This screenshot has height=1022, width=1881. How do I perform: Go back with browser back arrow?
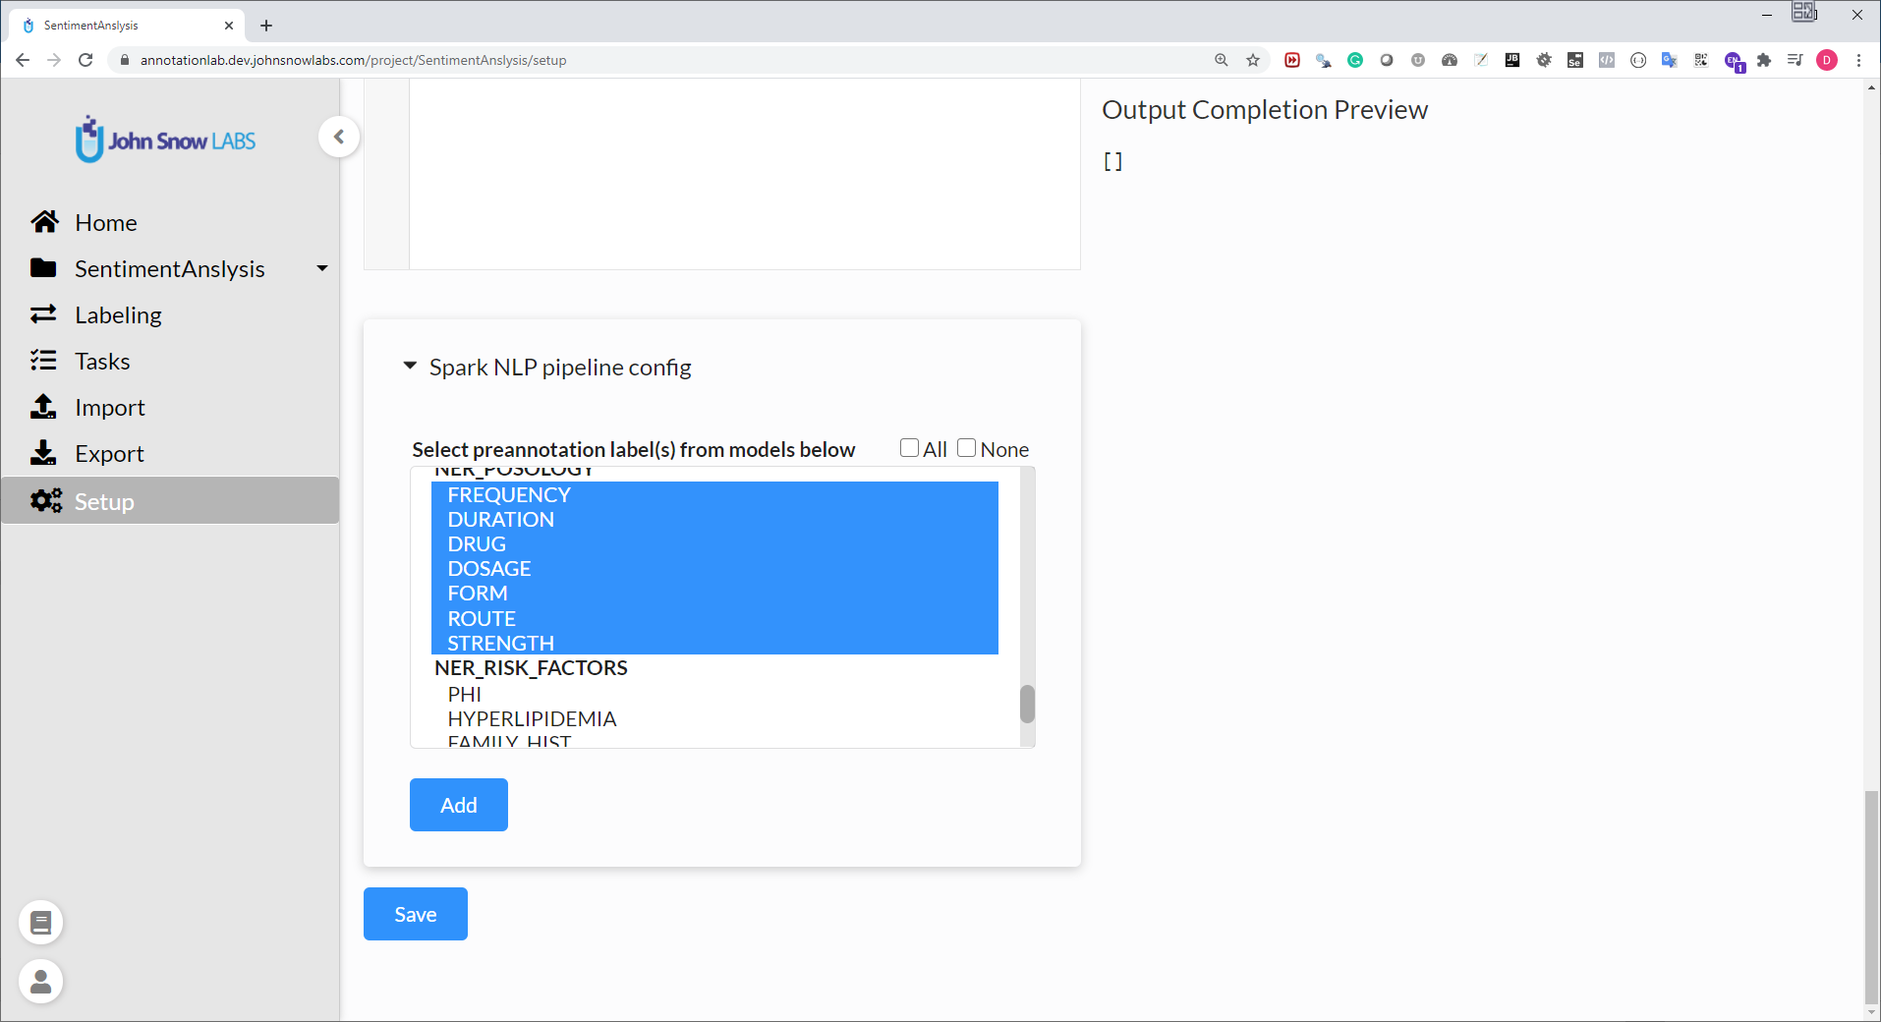point(23,60)
